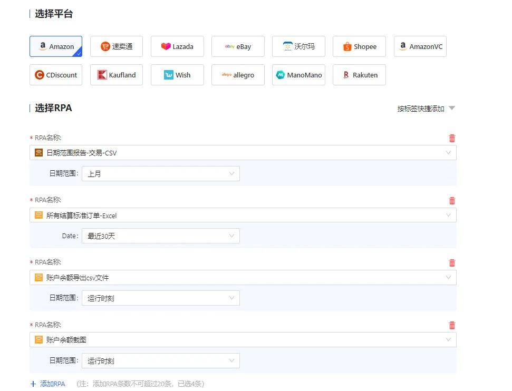Click the AmazonVC logo icon

(x=403, y=46)
